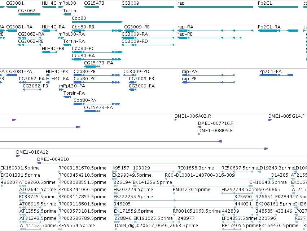The image size is (307, 231).
Task: Open the Cbp80 gene bar
Action: pyautogui.click(x=97, y=22)
